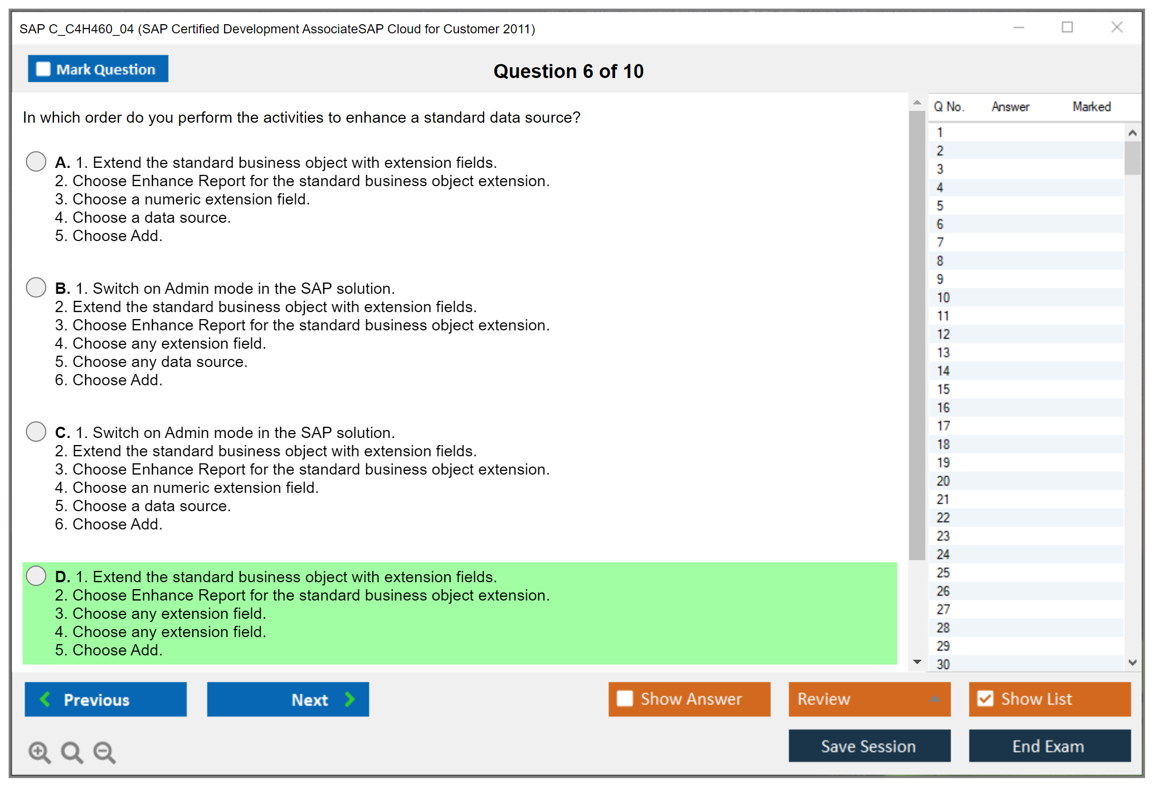Toggle the Mark Question checkbox
This screenshot has height=791, width=1158.
pos(43,69)
